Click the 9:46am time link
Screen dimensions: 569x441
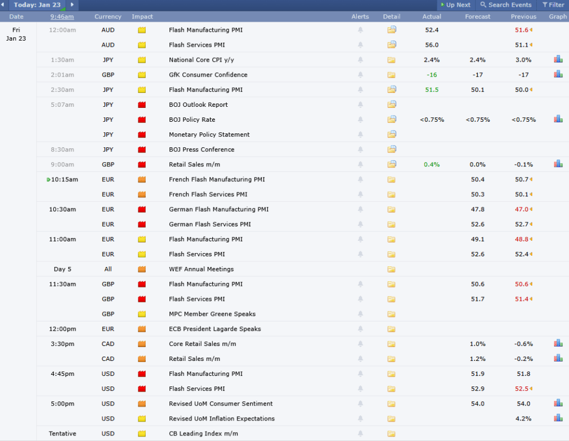click(62, 17)
